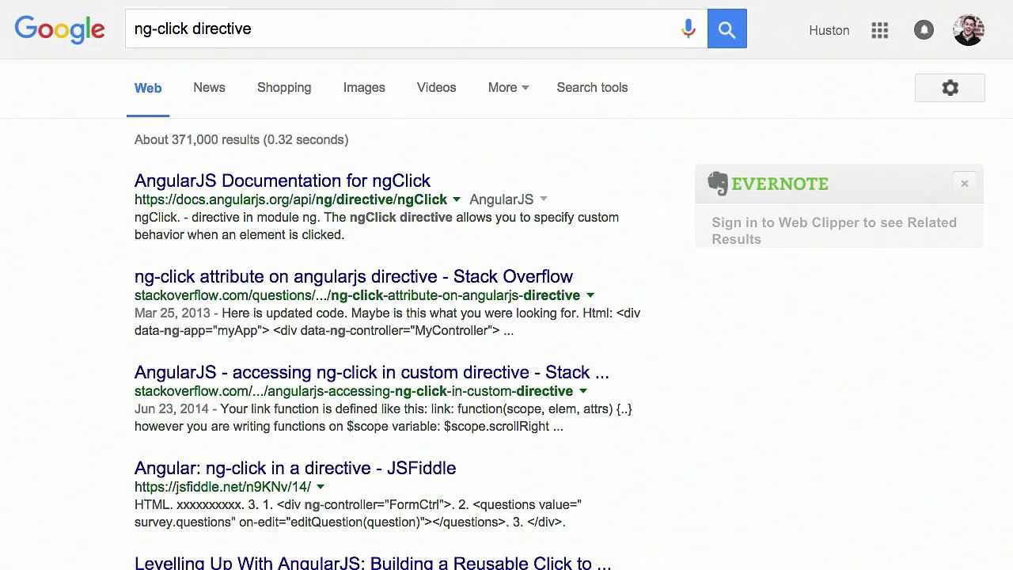The height and width of the screenshot is (570, 1013).
Task: Open Levelling Up With AngularJS result
Action: pyautogui.click(x=373, y=563)
